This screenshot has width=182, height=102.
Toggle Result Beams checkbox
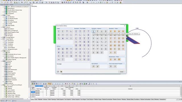5,8
